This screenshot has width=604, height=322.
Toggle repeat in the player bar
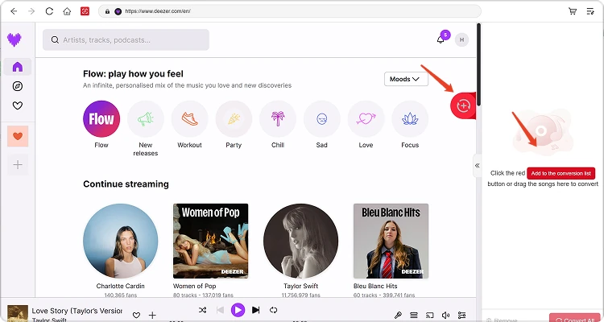(x=274, y=310)
